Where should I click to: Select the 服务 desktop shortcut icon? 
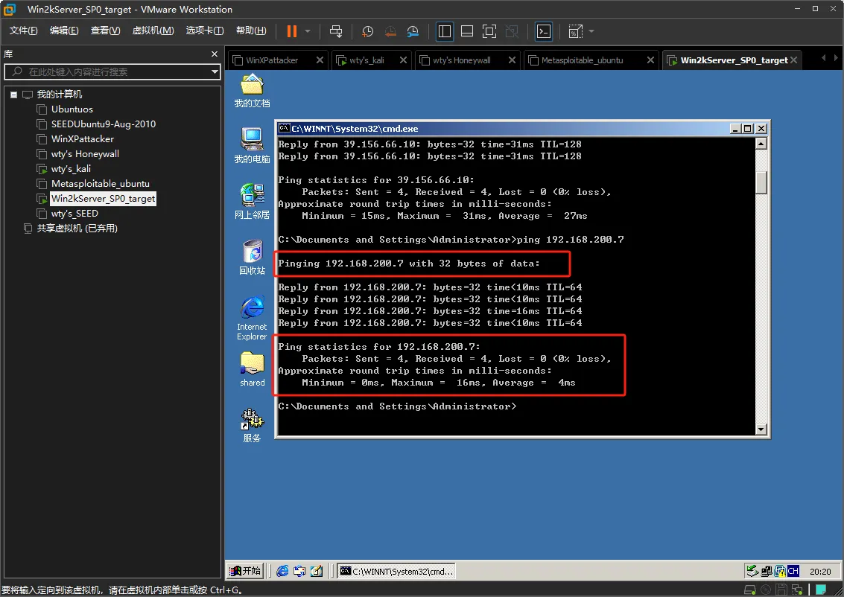(x=252, y=426)
